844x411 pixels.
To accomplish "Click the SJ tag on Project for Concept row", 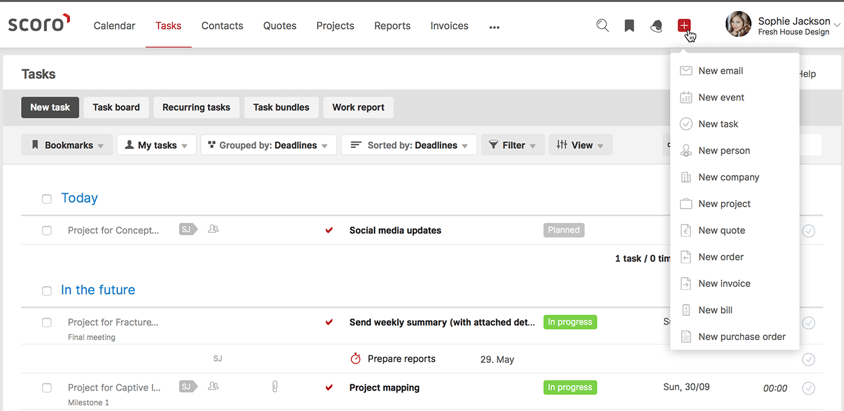I will 188,230.
